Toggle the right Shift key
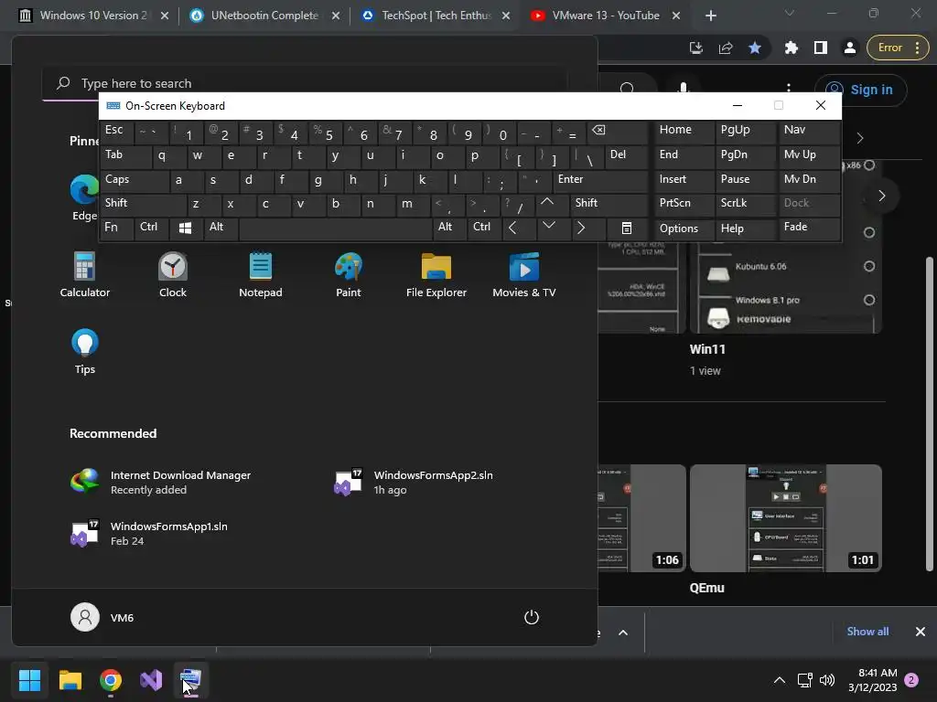Viewport: 937px width, 702px height. pos(609,204)
